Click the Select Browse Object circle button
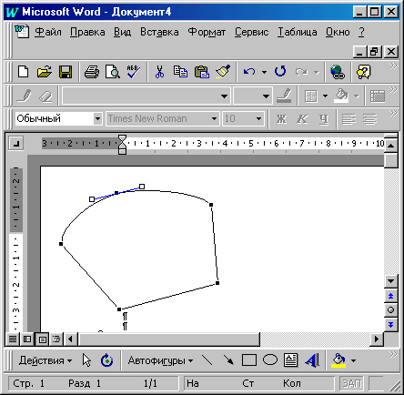The width and height of the screenshot is (404, 395). [390, 310]
